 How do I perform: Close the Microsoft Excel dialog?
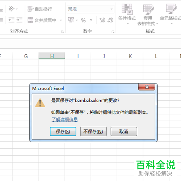(147, 87)
